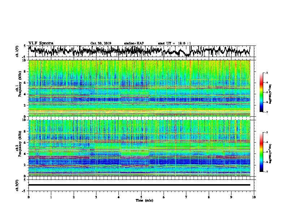This screenshot has width=286, height=221.
Task: Click the "ch.1(V)" waveform axis label
Action: pyautogui.click(x=17, y=51)
